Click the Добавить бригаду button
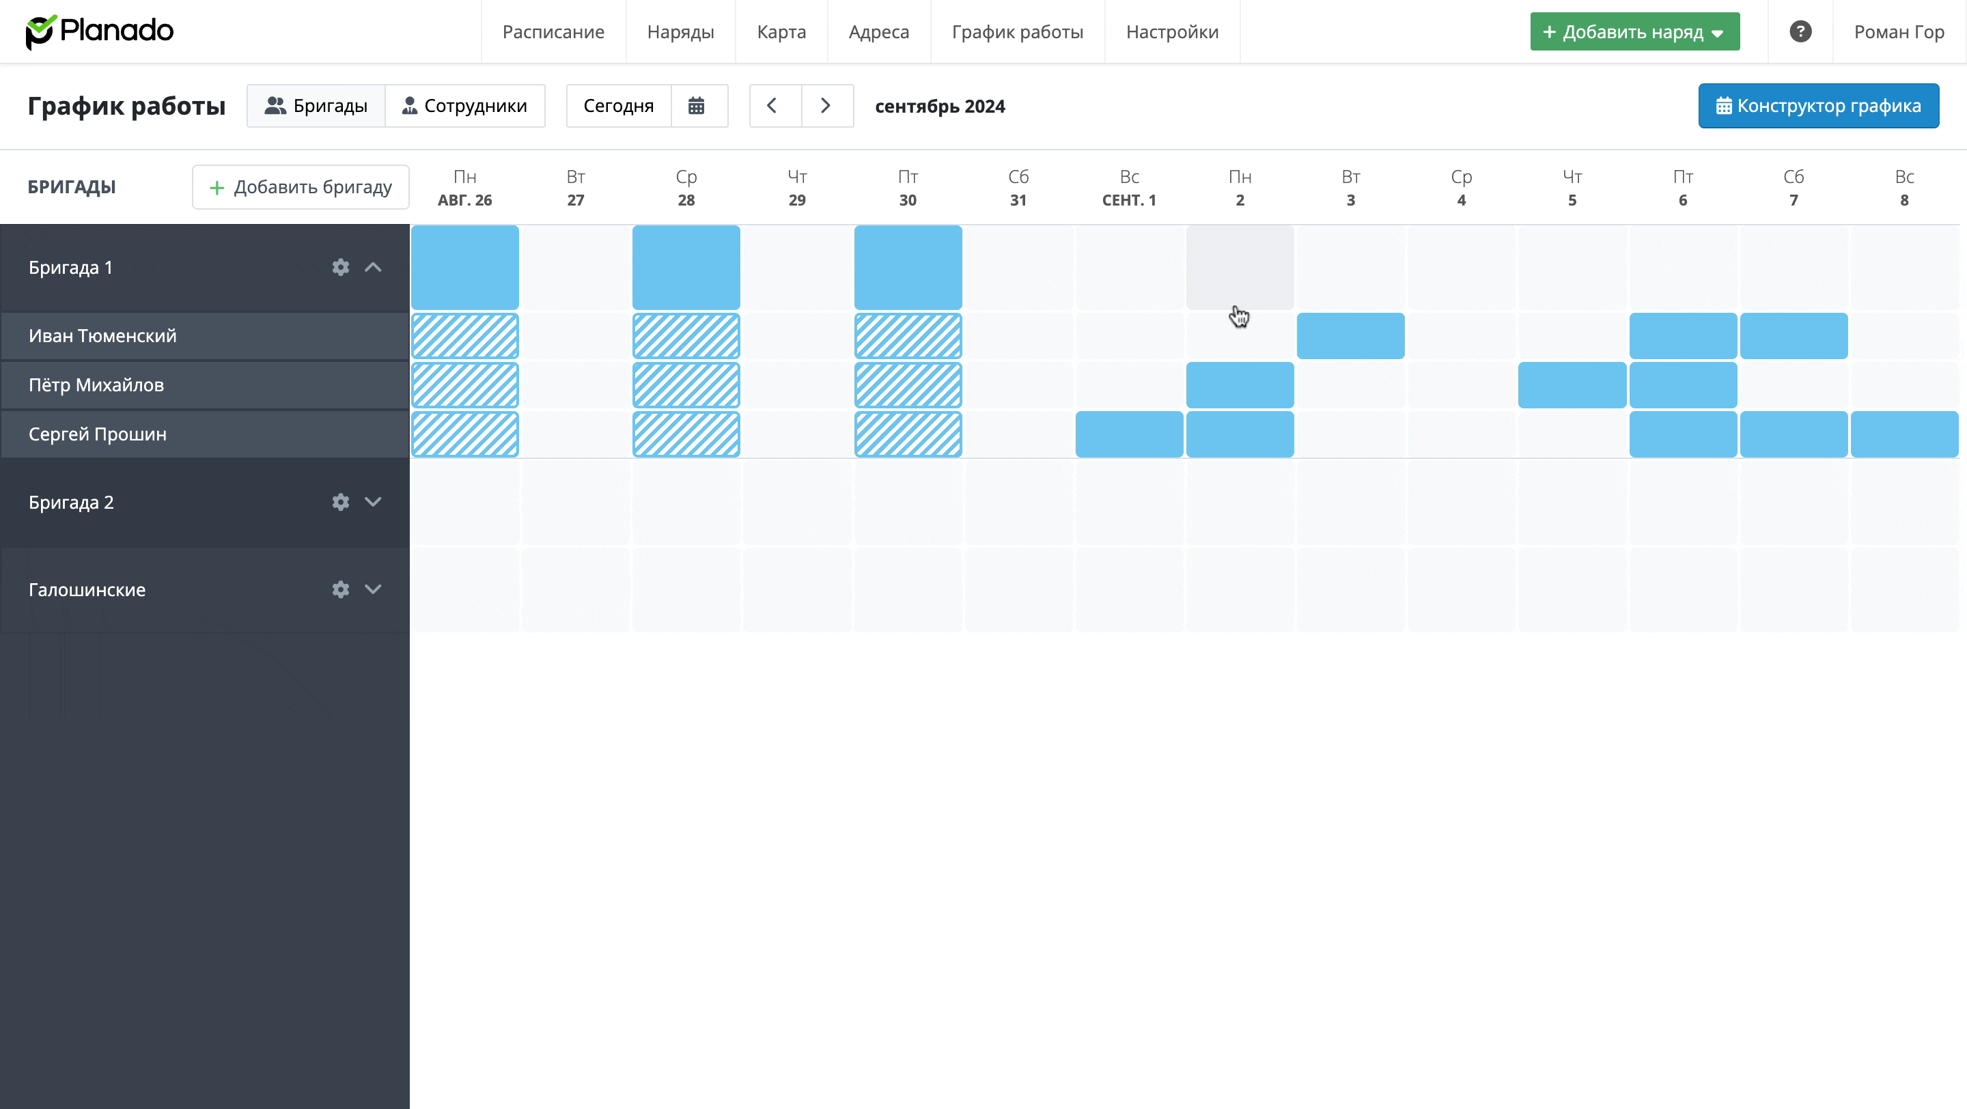Viewport: 1967px width, 1109px height. click(x=301, y=187)
